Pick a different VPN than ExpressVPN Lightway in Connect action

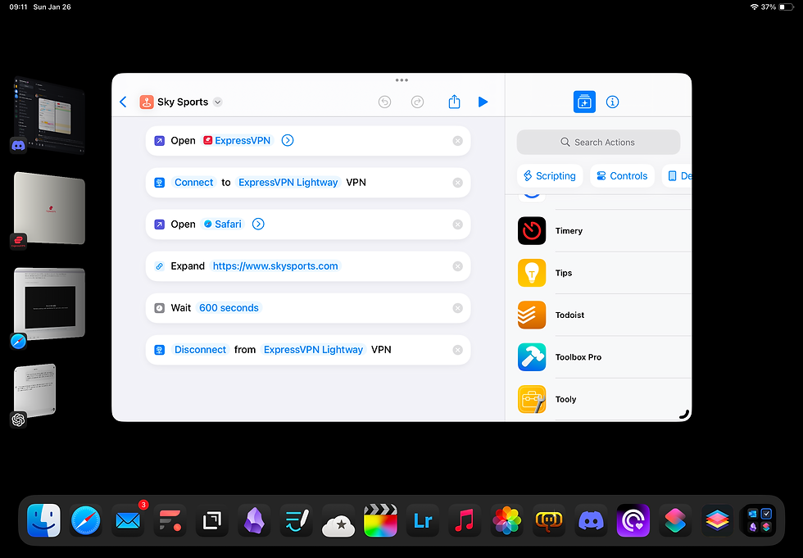click(288, 182)
